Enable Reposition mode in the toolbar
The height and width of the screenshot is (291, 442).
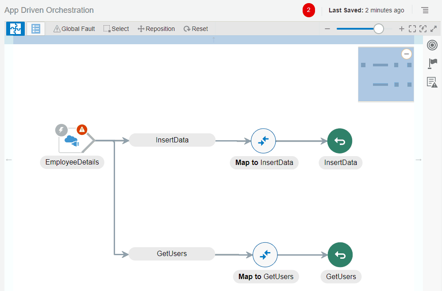156,28
